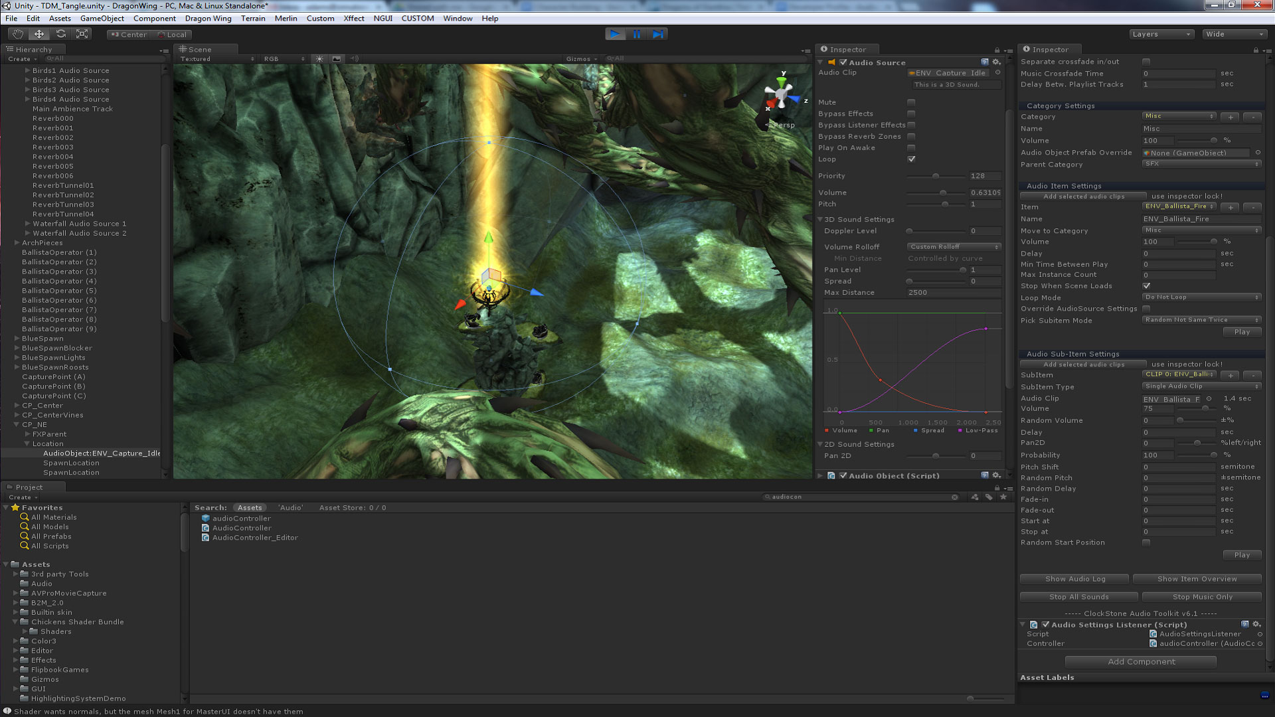Open the Terrain menu
The image size is (1275, 717).
pyautogui.click(x=253, y=19)
